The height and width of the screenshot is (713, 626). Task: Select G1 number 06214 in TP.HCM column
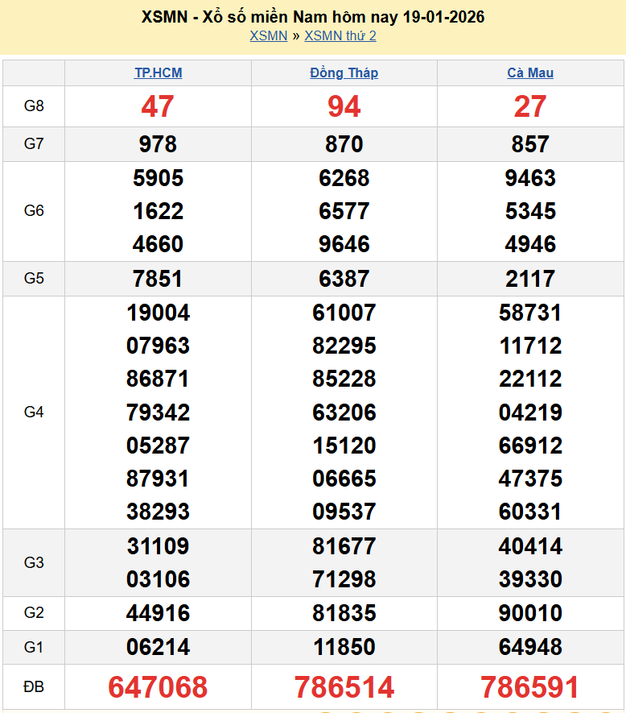[158, 647]
